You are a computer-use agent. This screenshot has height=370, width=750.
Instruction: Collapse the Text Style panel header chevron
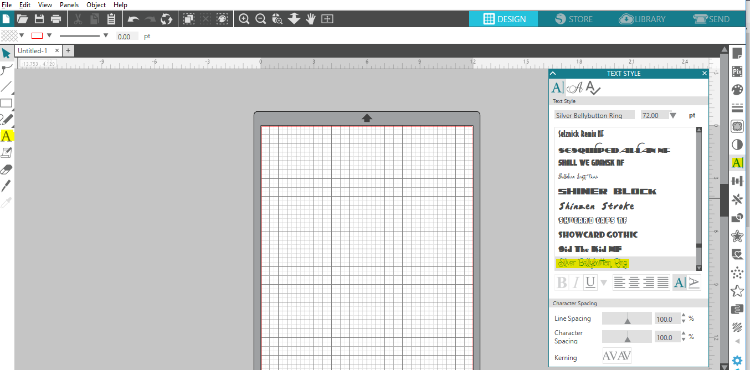click(552, 73)
